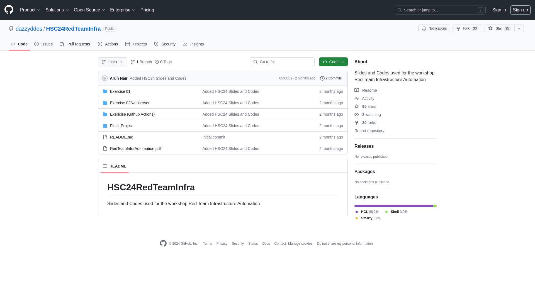The width and height of the screenshot is (535, 301).
Task: Click the eye icon beside 2 watching
Action: [357, 115]
